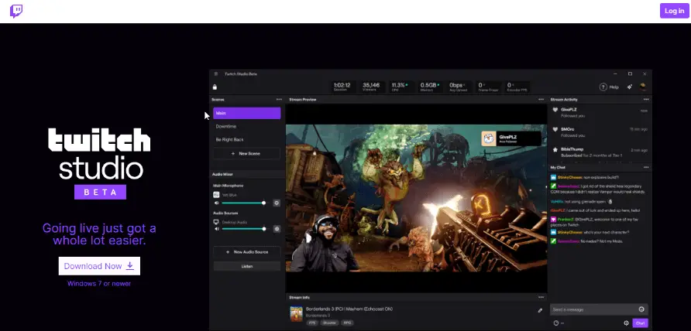Click GivePLZ name in Stream Activity
The width and height of the screenshot is (691, 331).
pyautogui.click(x=569, y=110)
